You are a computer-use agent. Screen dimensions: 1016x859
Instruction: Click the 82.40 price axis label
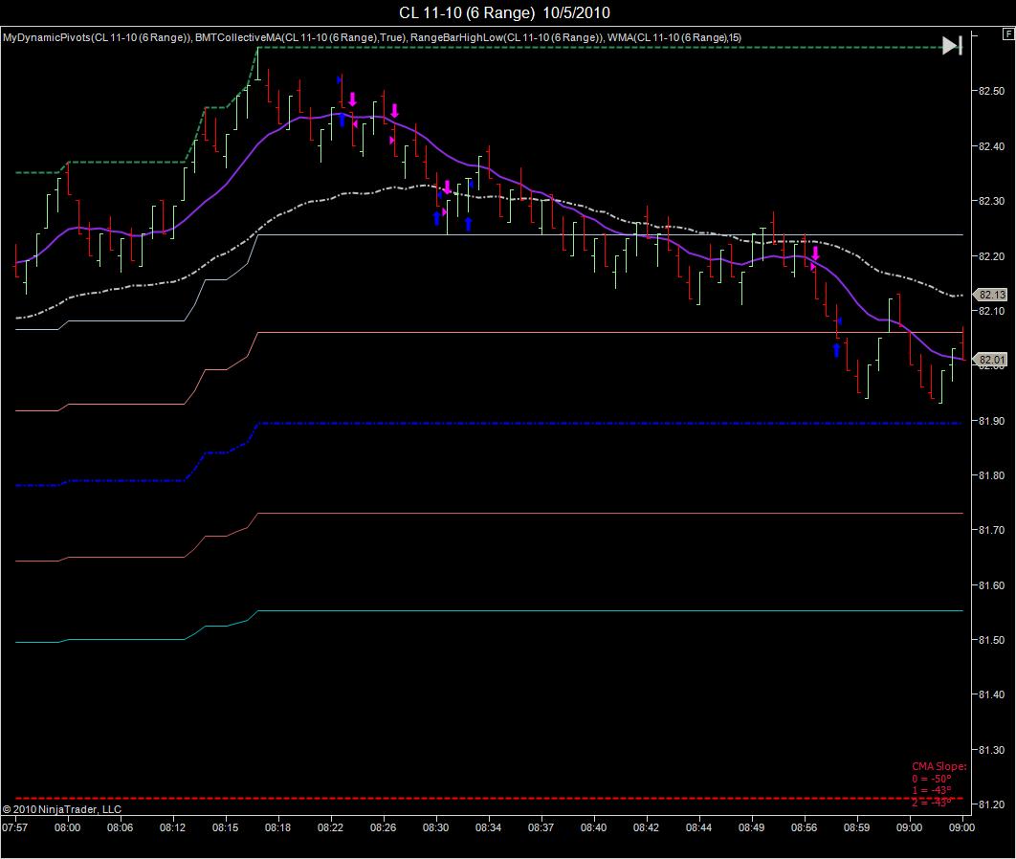click(x=991, y=146)
